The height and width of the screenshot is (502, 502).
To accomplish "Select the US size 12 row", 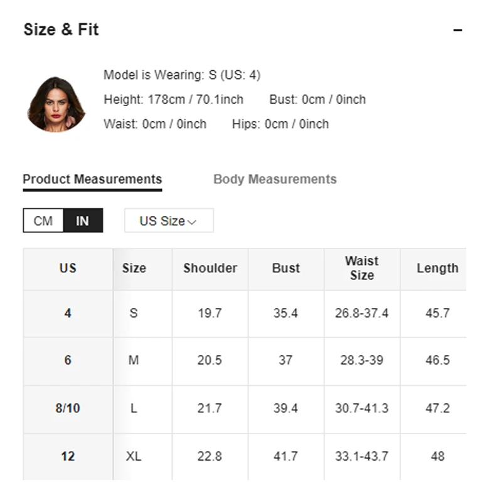I will pyautogui.click(x=245, y=457).
